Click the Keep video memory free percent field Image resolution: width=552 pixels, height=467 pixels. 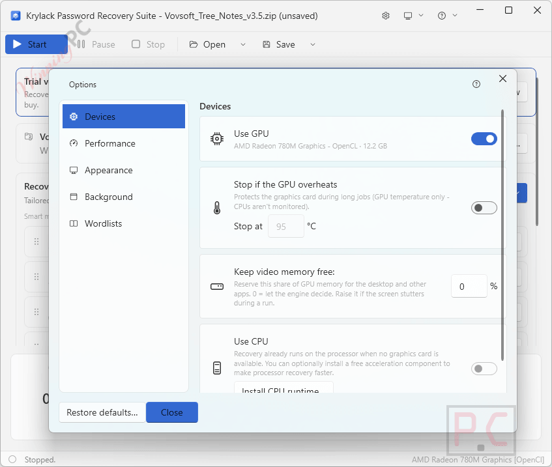point(469,286)
